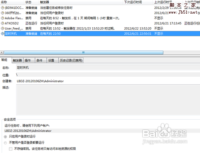Open the 历史记录(已禁用) tab
The image size is (200, 153).
(x=71, y=61)
